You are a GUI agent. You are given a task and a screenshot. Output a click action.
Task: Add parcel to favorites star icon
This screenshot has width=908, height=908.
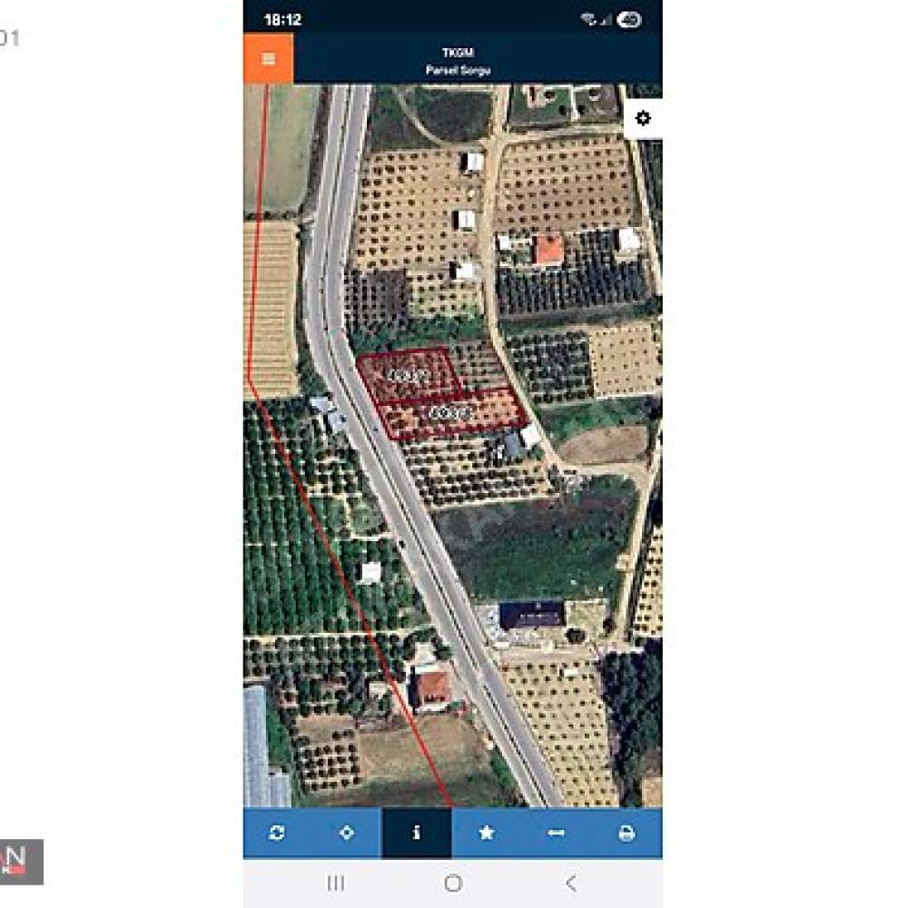point(487,832)
